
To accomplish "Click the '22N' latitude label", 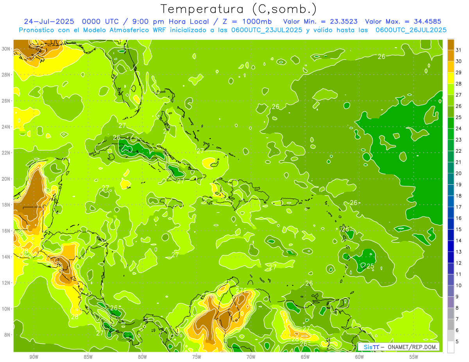I will (x=6, y=153).
